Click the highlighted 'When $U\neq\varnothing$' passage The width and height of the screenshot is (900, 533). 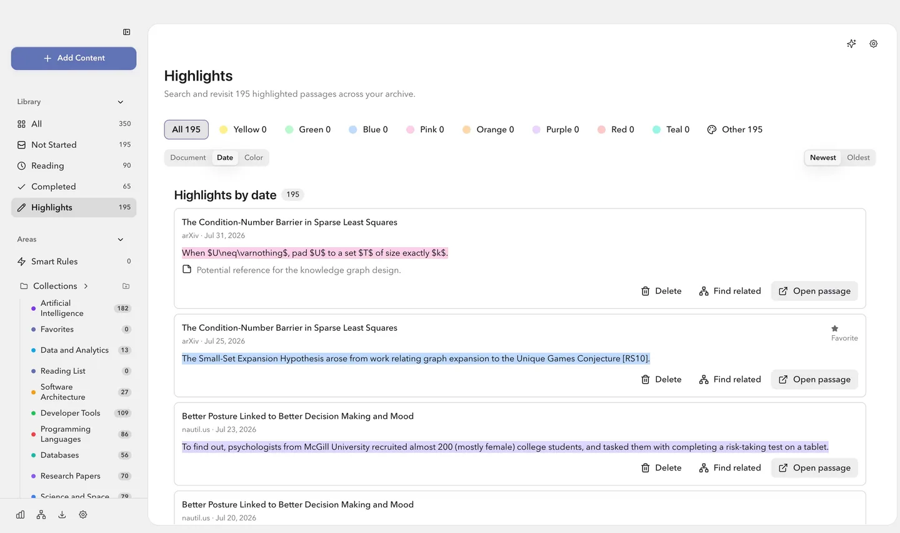(x=315, y=253)
